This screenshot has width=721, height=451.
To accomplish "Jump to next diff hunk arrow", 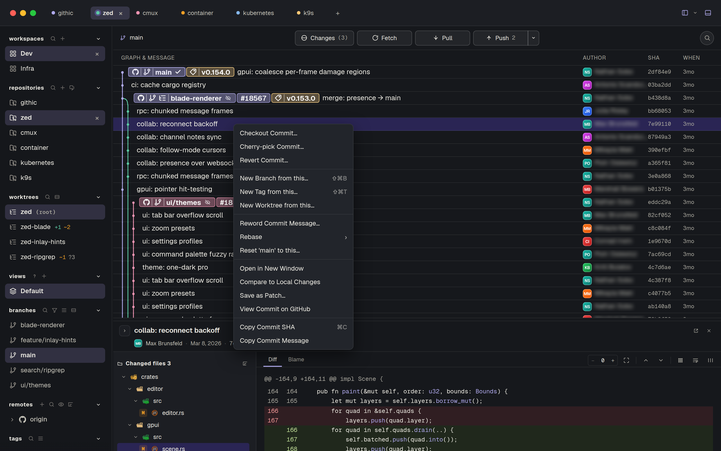I will point(661,360).
